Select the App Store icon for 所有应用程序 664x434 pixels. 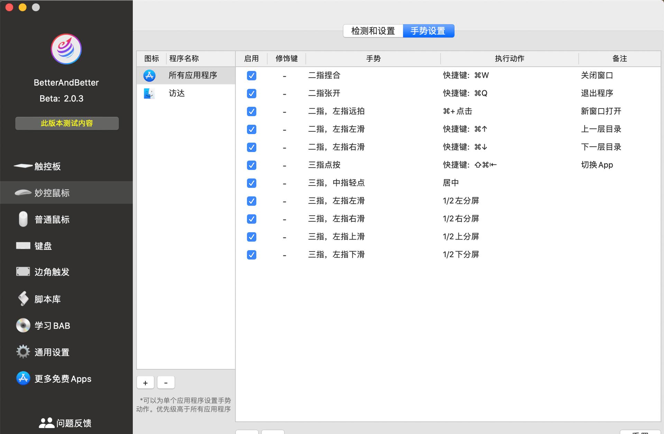click(149, 75)
